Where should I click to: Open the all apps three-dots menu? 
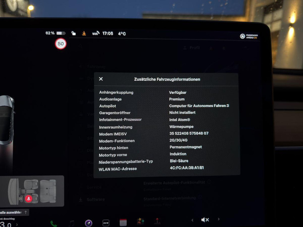tap(106, 223)
